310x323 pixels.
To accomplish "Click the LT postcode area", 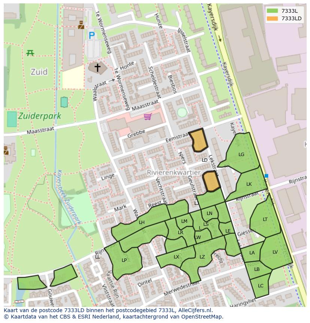I will click(x=265, y=219).
